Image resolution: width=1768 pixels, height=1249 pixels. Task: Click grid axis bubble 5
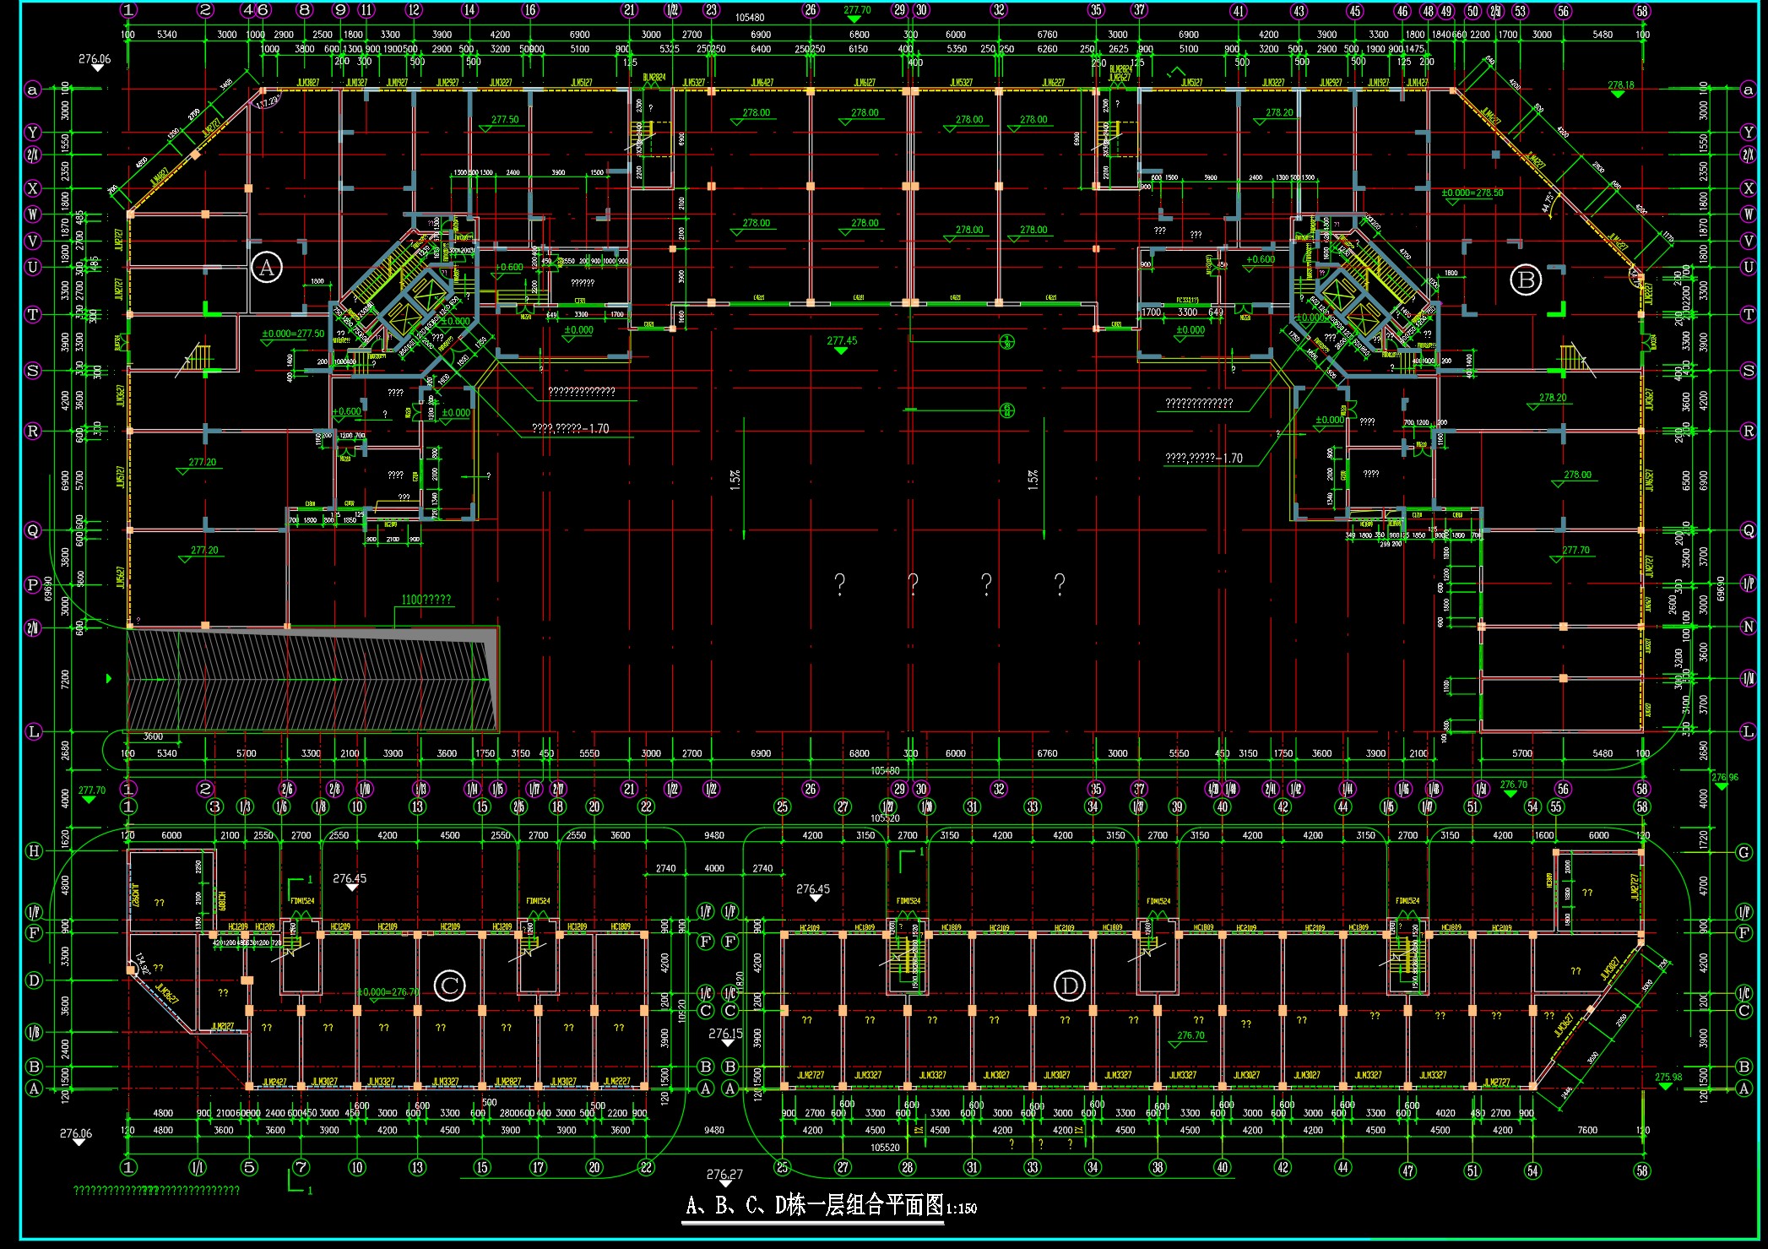(249, 1167)
